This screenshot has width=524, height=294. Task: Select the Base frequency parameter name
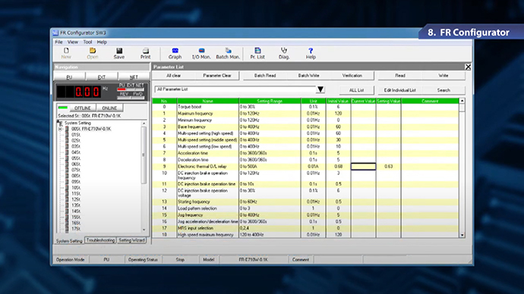pyautogui.click(x=191, y=127)
